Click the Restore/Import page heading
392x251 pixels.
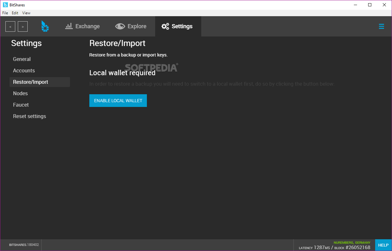[x=117, y=43]
